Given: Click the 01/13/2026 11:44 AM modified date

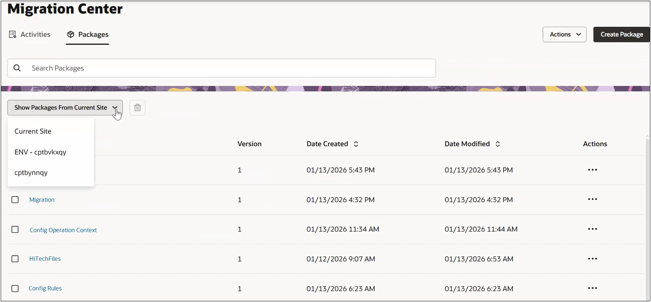Looking at the screenshot, I should point(481,229).
